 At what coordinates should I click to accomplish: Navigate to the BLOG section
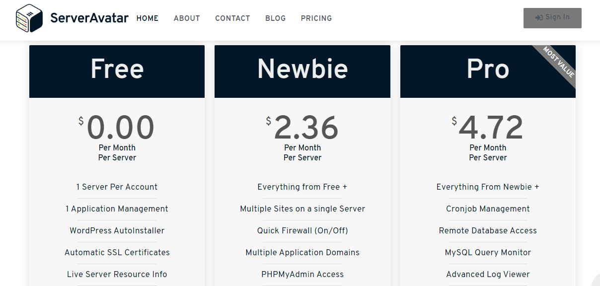point(275,18)
